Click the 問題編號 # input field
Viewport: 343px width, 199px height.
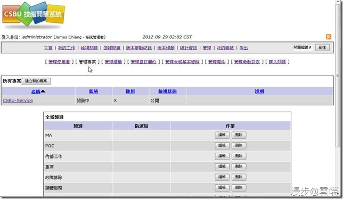(x=303, y=47)
